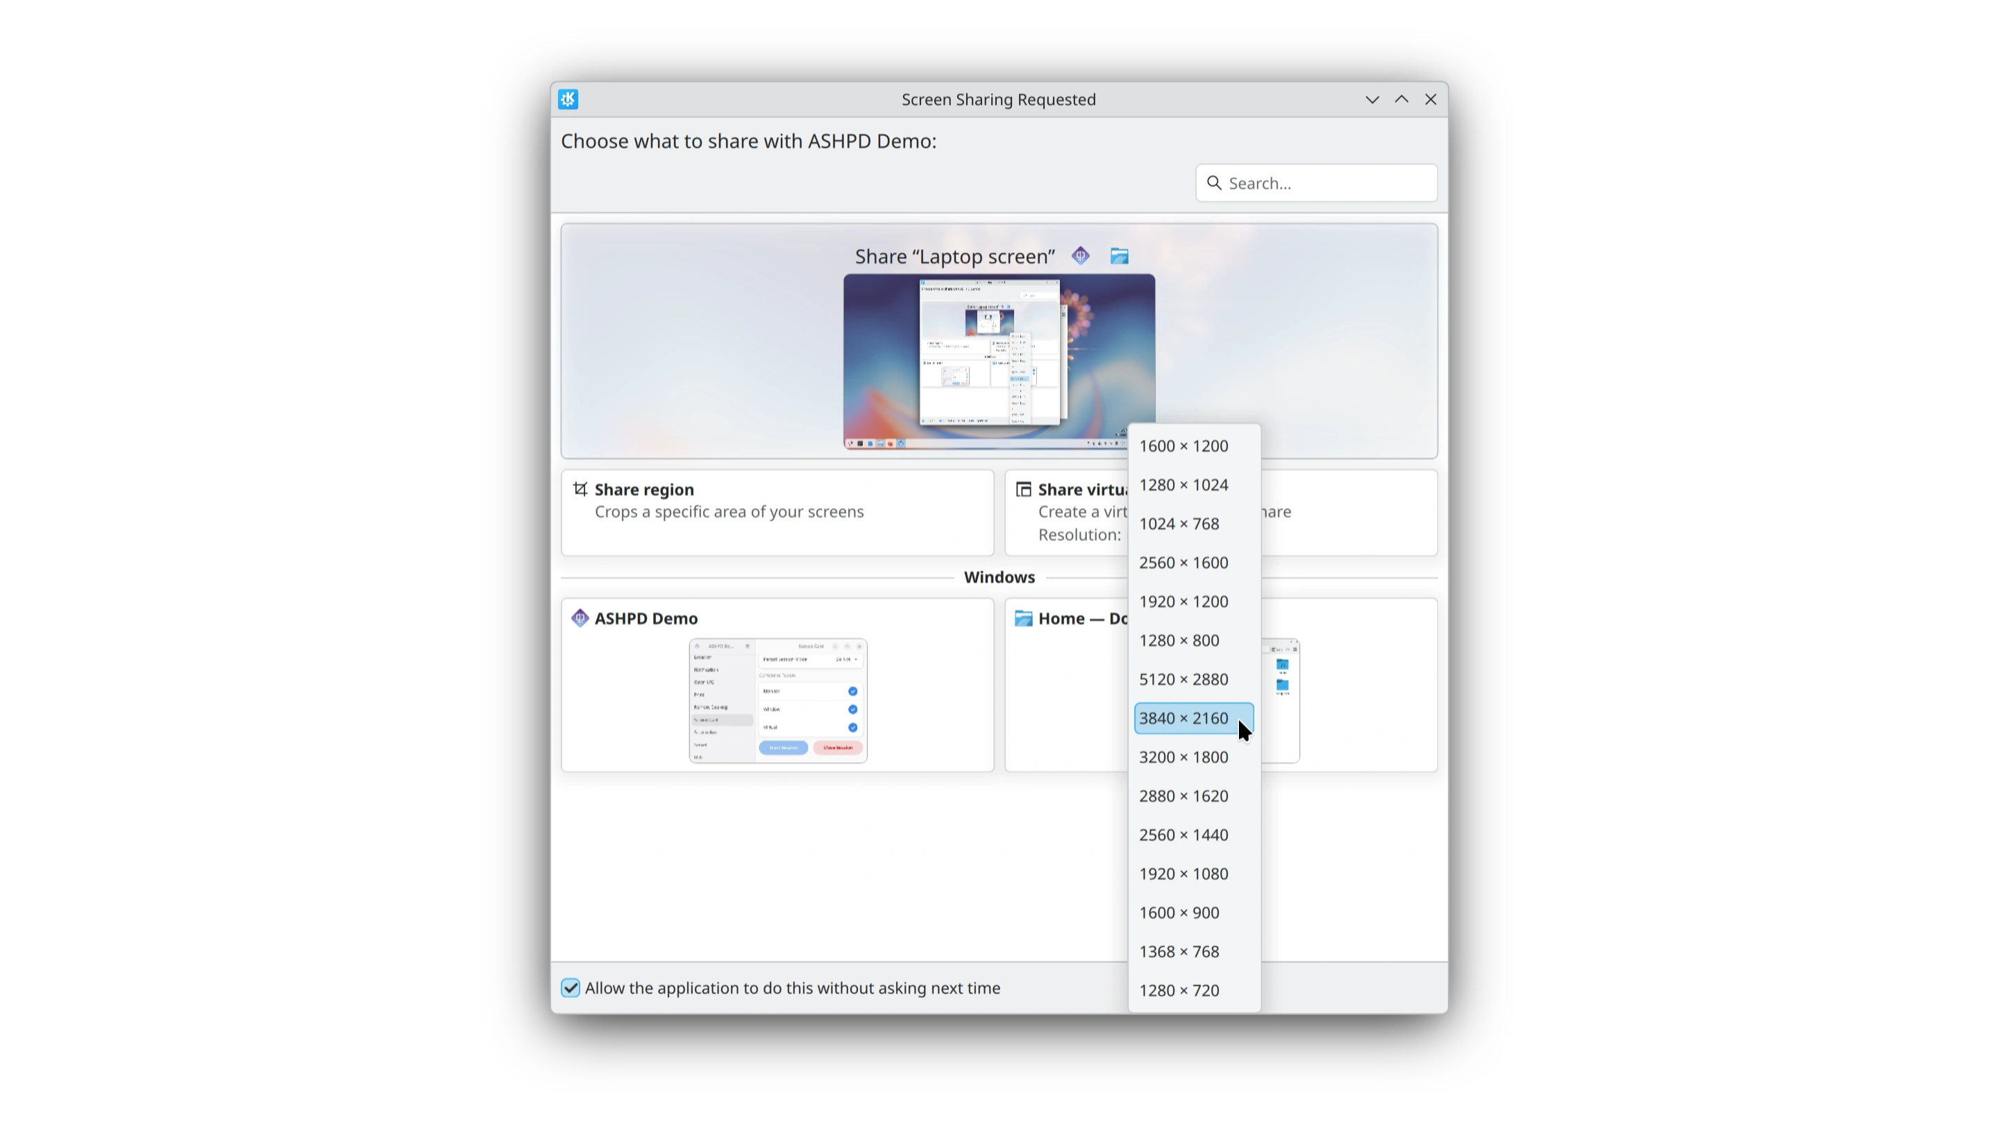Choose 1280 × 1024 resolution
Screen dimensions: 1999x1124
(1194, 485)
